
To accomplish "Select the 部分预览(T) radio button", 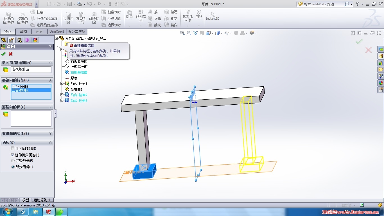I will tap(13, 167).
